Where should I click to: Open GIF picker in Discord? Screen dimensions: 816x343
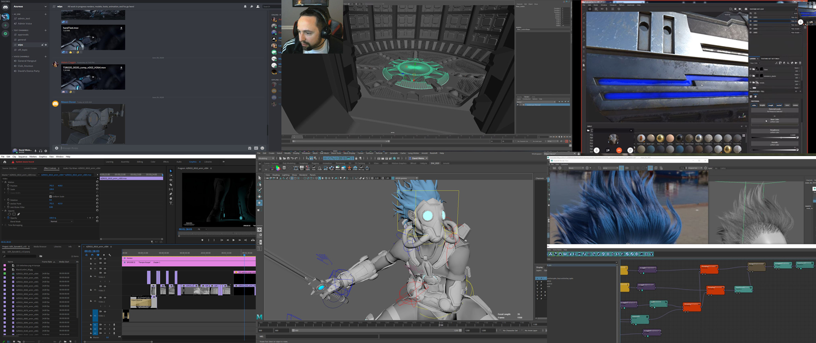point(256,148)
